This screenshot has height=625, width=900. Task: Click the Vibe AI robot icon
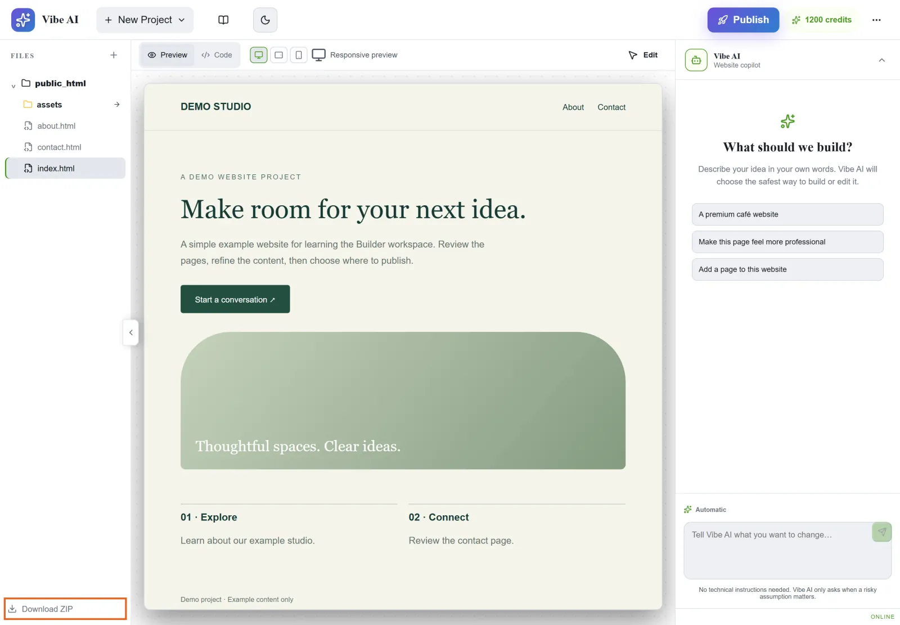pyautogui.click(x=696, y=60)
